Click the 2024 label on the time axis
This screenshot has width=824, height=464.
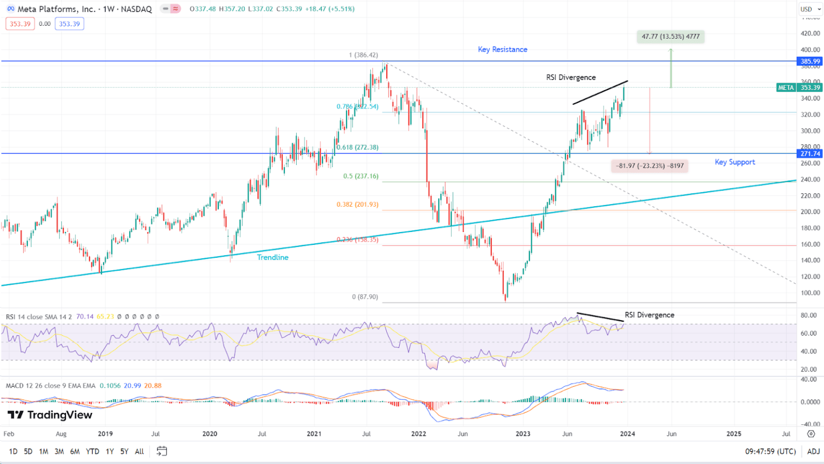point(628,434)
